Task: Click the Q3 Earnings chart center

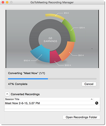Action: 50,40
